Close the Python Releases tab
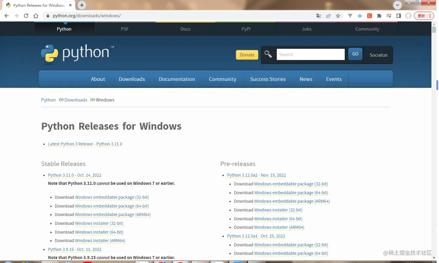 coord(70,5)
